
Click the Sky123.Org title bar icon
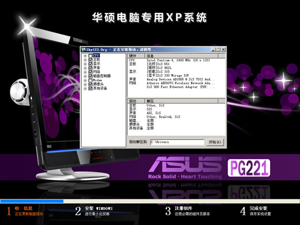[83, 50]
